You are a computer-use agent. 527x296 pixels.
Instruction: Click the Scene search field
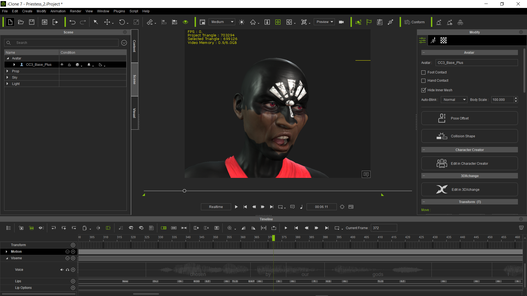point(61,43)
